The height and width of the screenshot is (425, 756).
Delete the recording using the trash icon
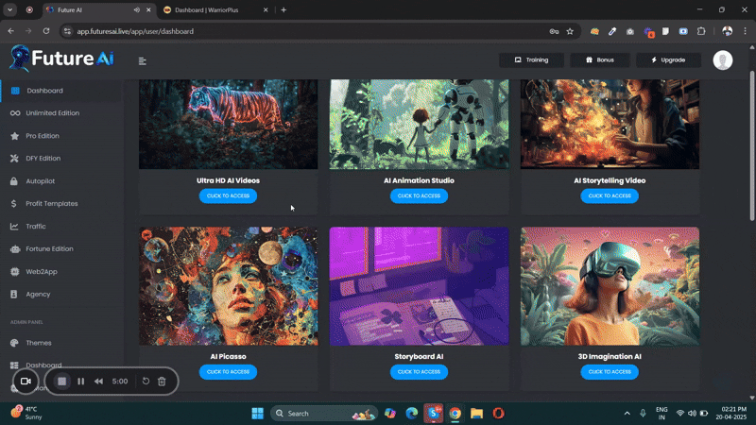[162, 382]
